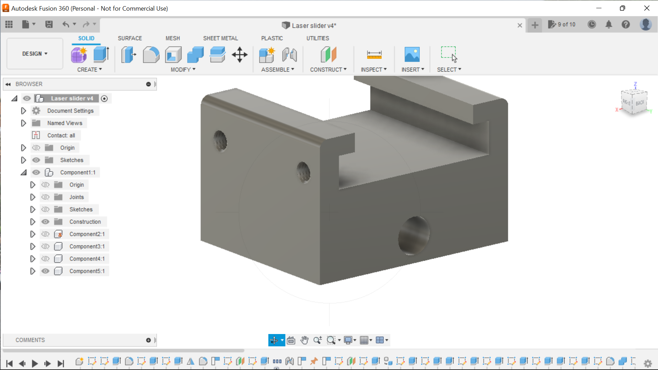Open the MODIFY dropdown menu
Screen dimensions: 658x370
tap(183, 70)
